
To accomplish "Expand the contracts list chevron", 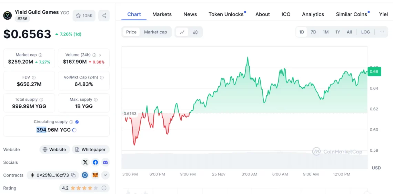I will [x=105, y=175].
